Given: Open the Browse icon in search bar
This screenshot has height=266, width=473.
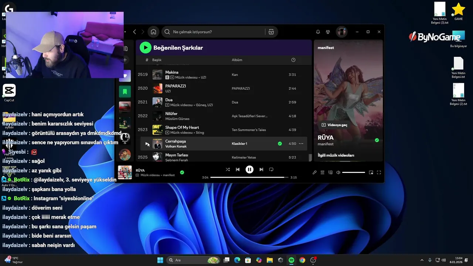Looking at the screenshot, I should point(271,32).
